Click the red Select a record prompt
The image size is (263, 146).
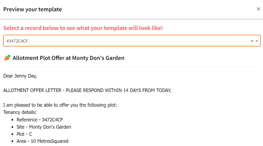(x=83, y=28)
